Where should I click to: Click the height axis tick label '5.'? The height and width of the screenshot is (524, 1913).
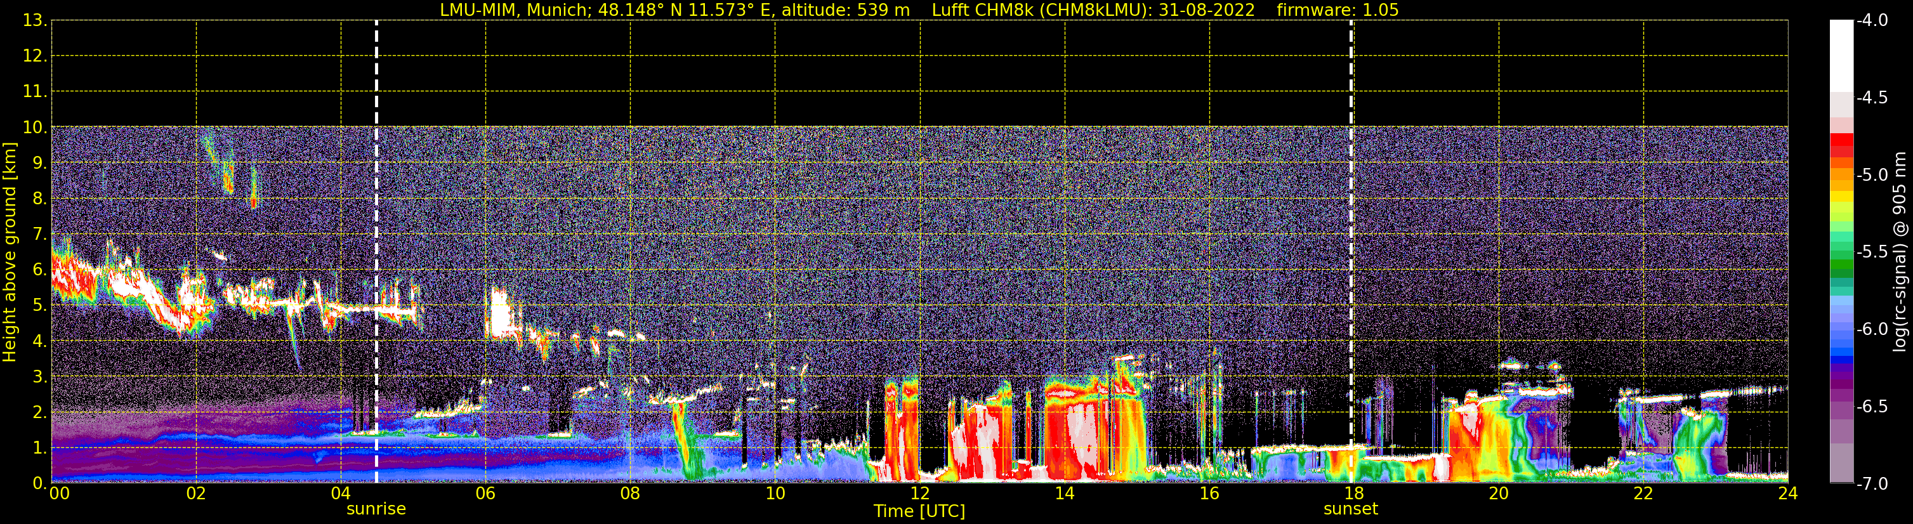click(39, 306)
